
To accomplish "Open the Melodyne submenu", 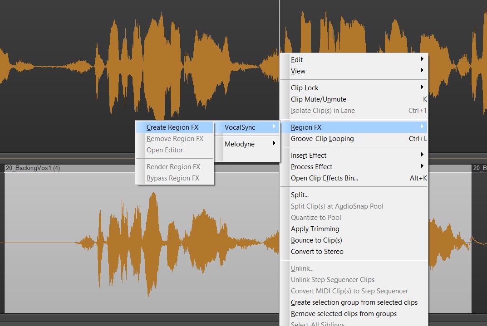I will point(247,144).
